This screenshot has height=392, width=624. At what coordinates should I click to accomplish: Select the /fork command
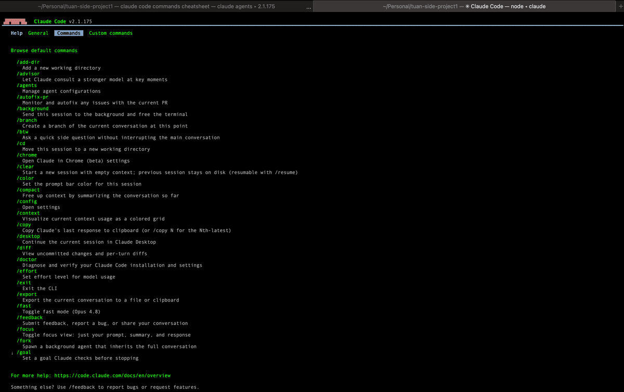point(24,341)
